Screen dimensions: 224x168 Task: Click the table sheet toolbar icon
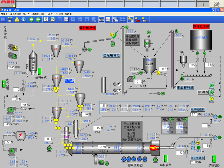59,20
